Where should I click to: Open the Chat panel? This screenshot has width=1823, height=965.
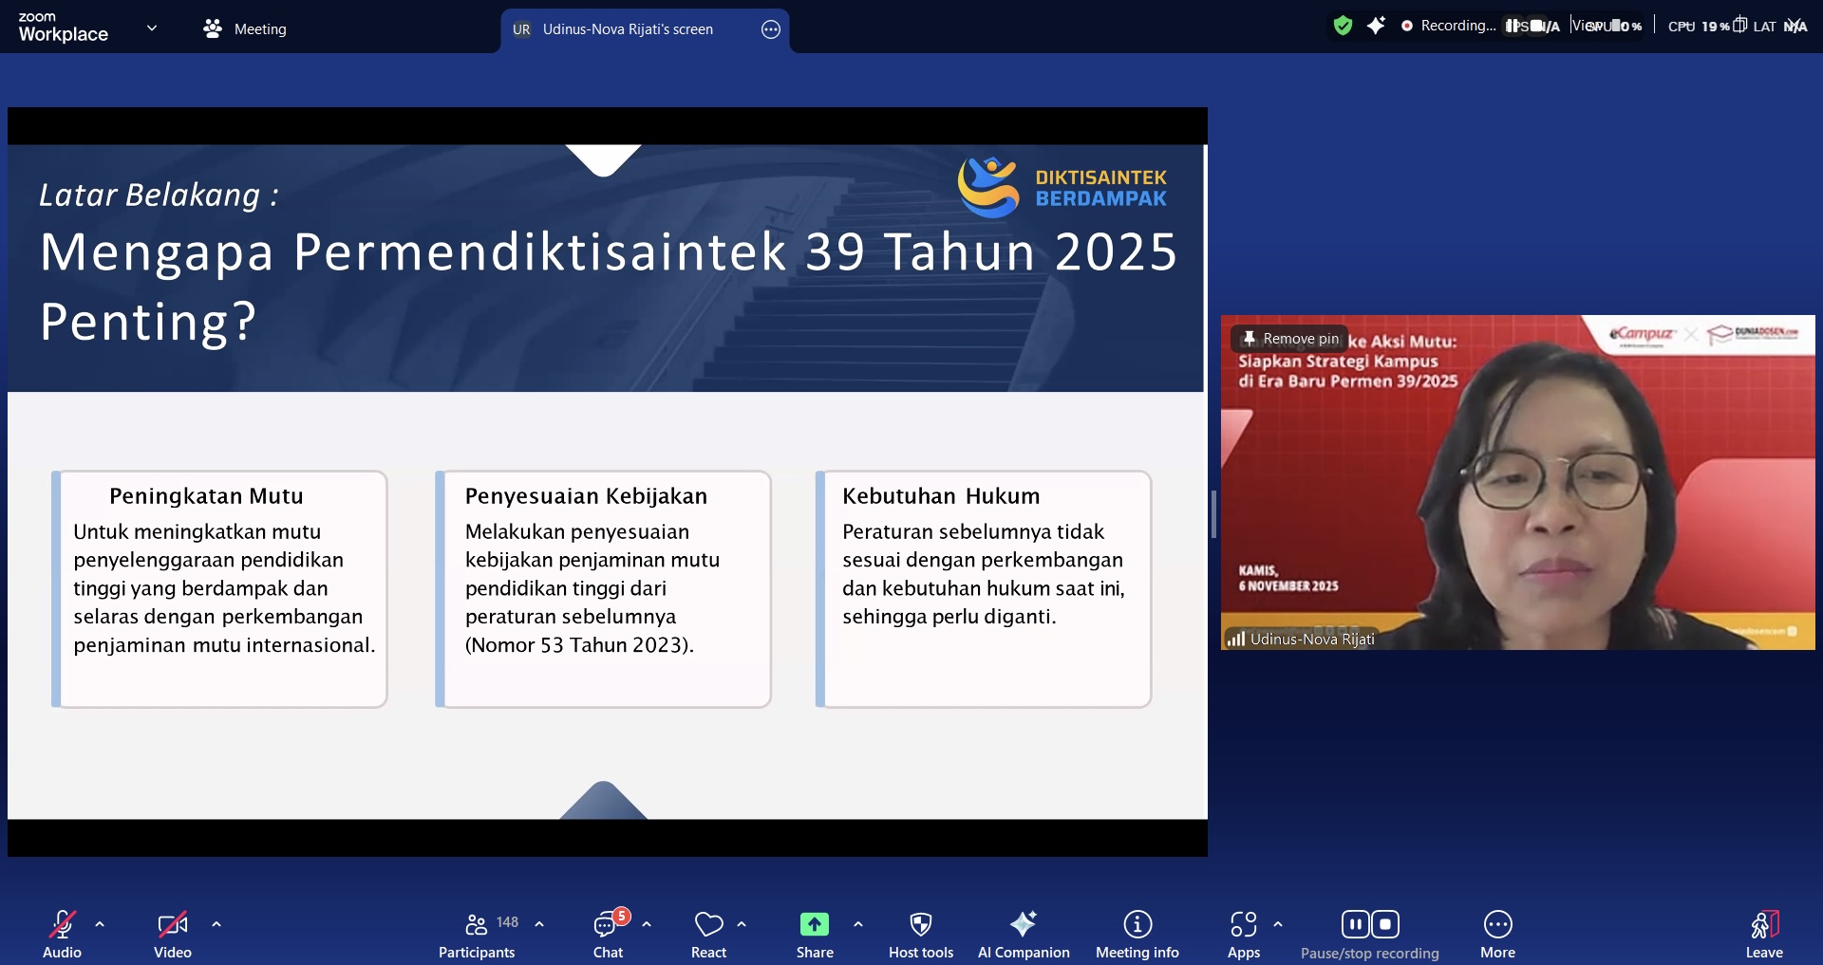point(607,933)
